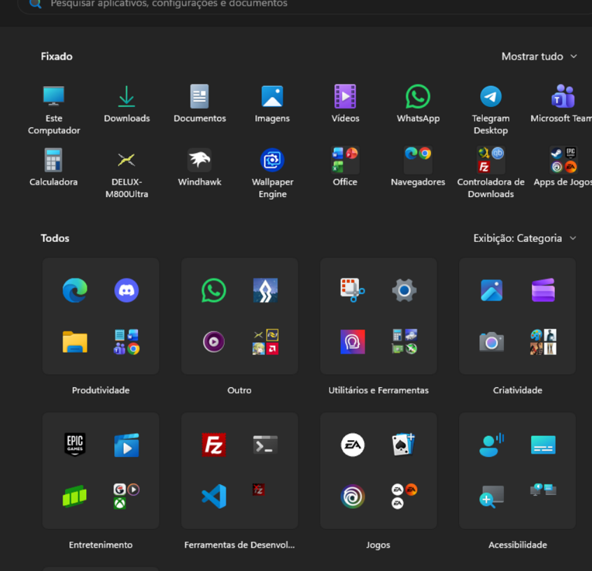Open the Criatividade category label
The width and height of the screenshot is (592, 571).
[518, 391]
